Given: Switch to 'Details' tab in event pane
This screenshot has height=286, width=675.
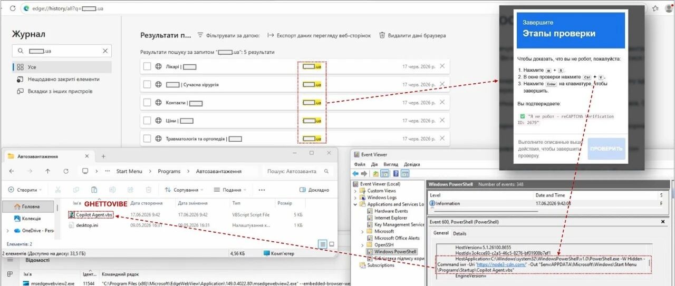Looking at the screenshot, I should (459, 233).
